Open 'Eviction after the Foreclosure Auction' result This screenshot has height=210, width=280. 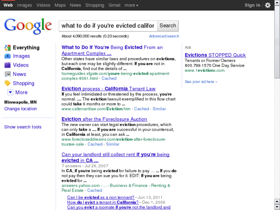(x=104, y=119)
